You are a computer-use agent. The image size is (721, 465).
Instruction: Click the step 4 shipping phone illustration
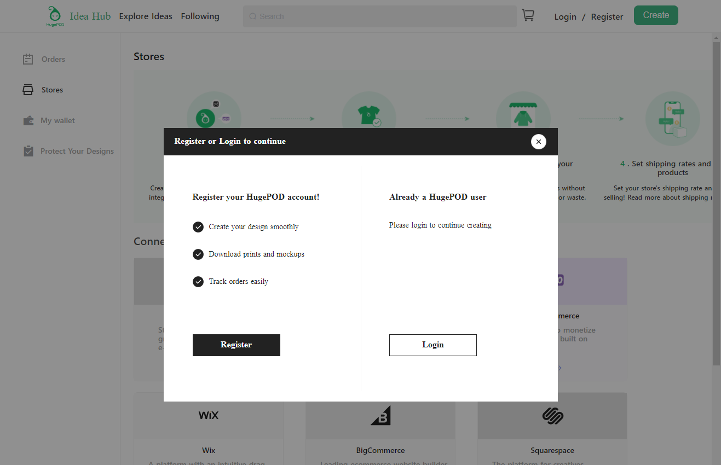672,119
